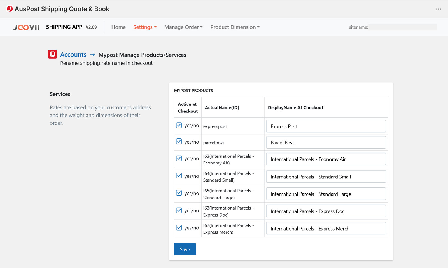Click the AusPost red logo in title bar
This screenshot has width=448, height=268.
pyautogui.click(x=10, y=9)
